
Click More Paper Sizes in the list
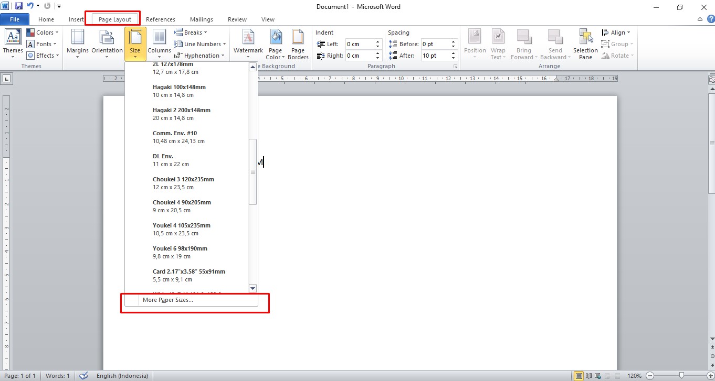click(x=168, y=300)
